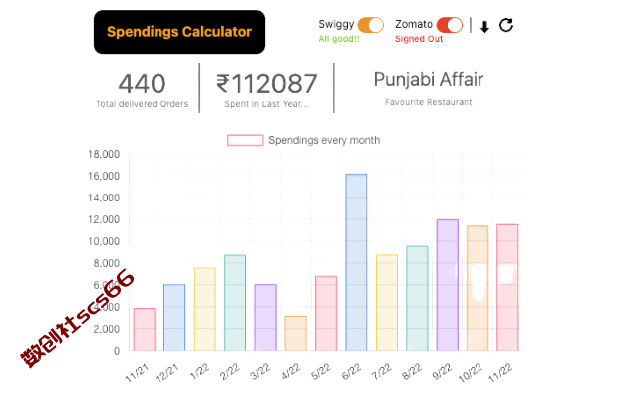Click the yellow 7/22 bar
This screenshot has height=399, width=638.
click(387, 303)
